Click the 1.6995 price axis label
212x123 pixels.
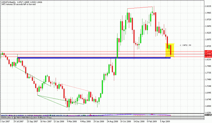(208, 93)
